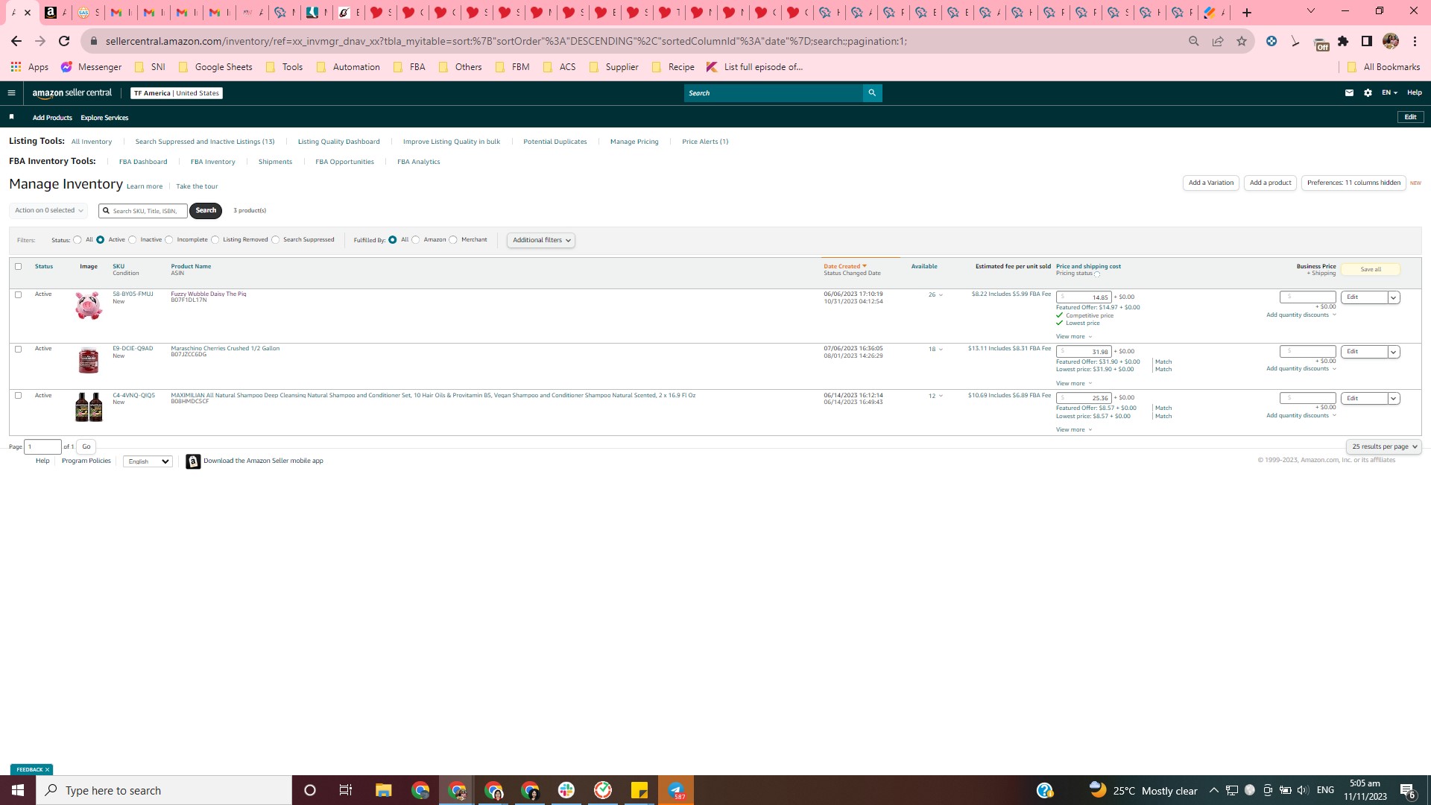Open Sticky Notes from the taskbar
Screen dimensions: 1431x805
(x=639, y=790)
